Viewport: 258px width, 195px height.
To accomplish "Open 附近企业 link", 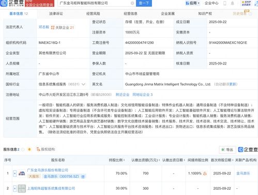I will (x=123, y=94).
